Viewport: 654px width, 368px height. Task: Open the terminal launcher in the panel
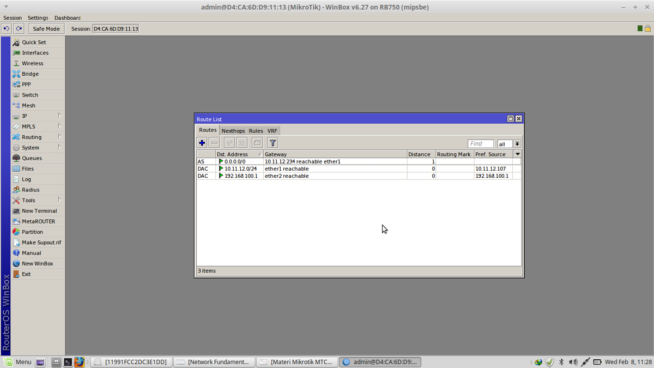tap(68, 361)
